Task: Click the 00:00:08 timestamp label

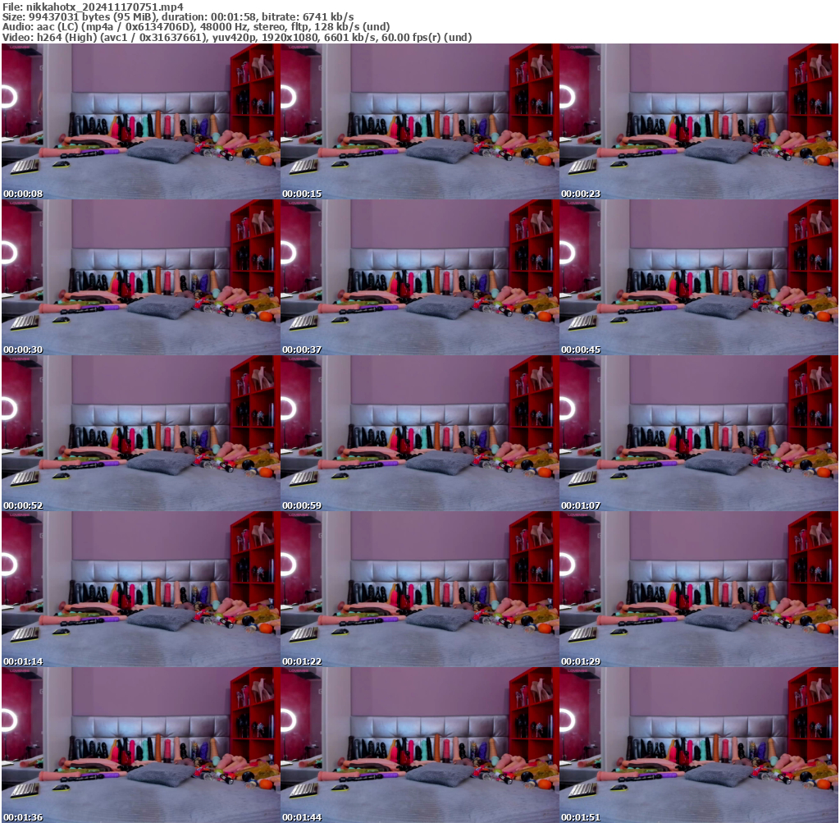Action: (x=23, y=194)
